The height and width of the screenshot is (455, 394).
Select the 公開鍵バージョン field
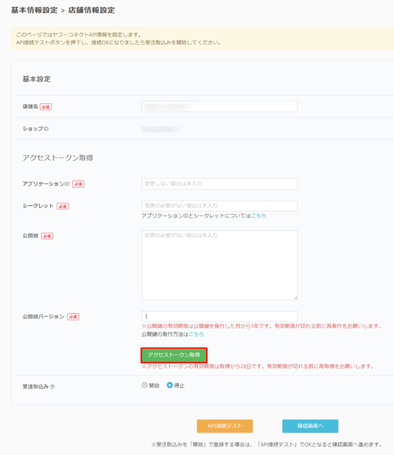coord(219,316)
